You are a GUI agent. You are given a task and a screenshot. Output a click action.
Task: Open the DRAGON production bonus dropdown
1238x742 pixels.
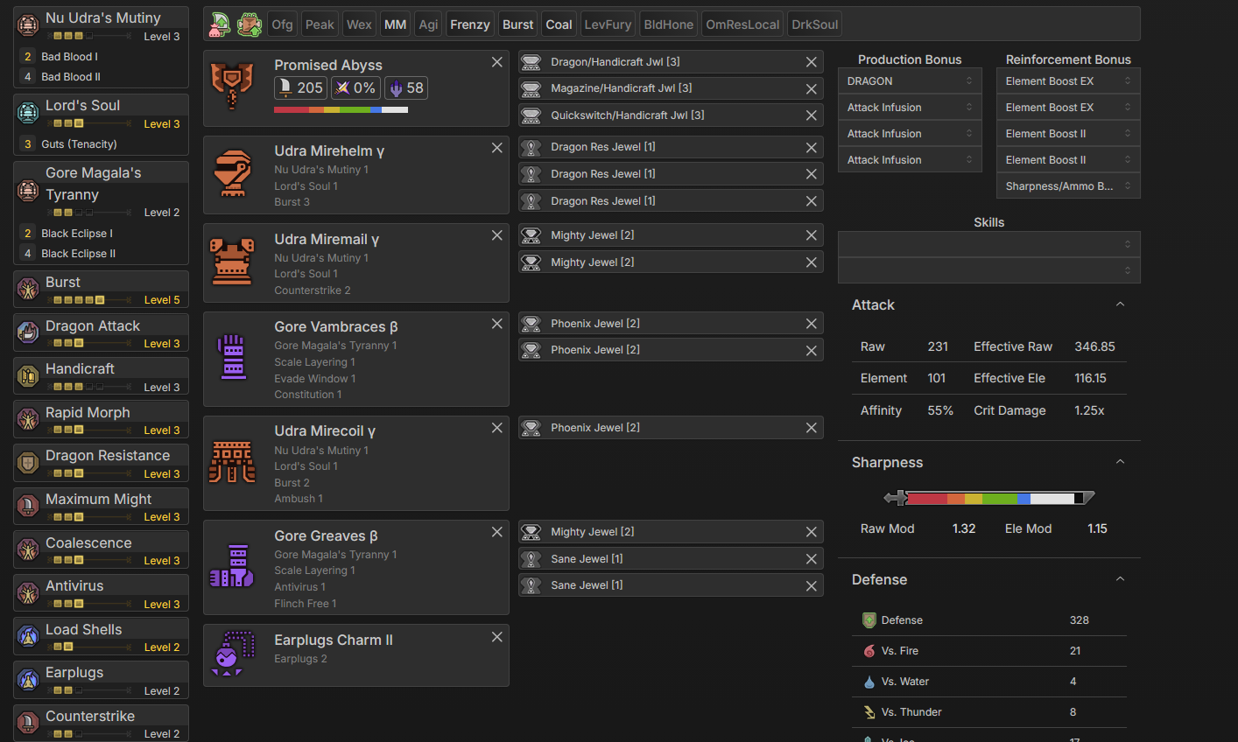[910, 80]
